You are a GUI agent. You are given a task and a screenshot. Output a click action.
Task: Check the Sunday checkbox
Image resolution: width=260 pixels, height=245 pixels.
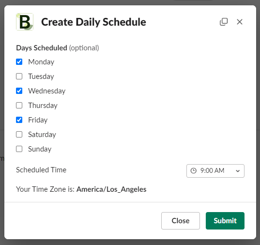(x=19, y=149)
